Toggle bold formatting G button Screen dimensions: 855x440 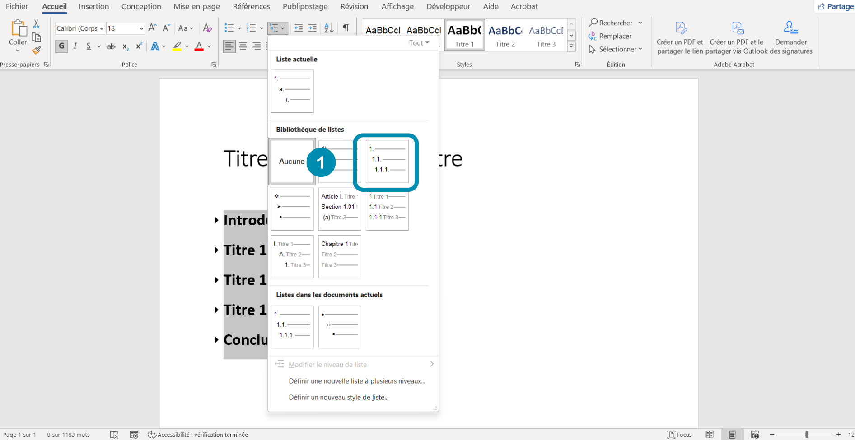click(x=62, y=46)
